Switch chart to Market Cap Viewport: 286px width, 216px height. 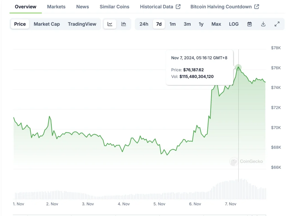click(47, 24)
